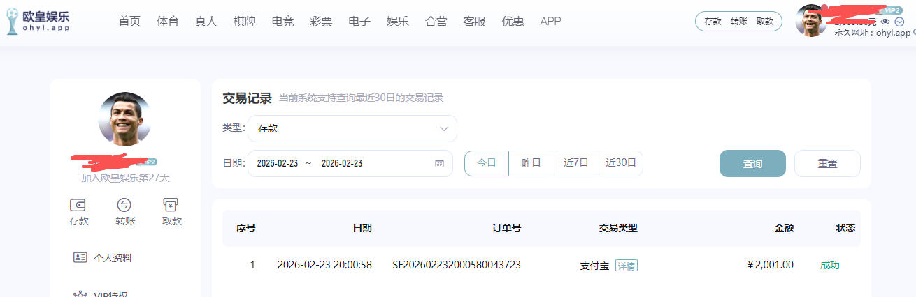
Task: Click the calendar icon in date field
Action: [x=439, y=164]
